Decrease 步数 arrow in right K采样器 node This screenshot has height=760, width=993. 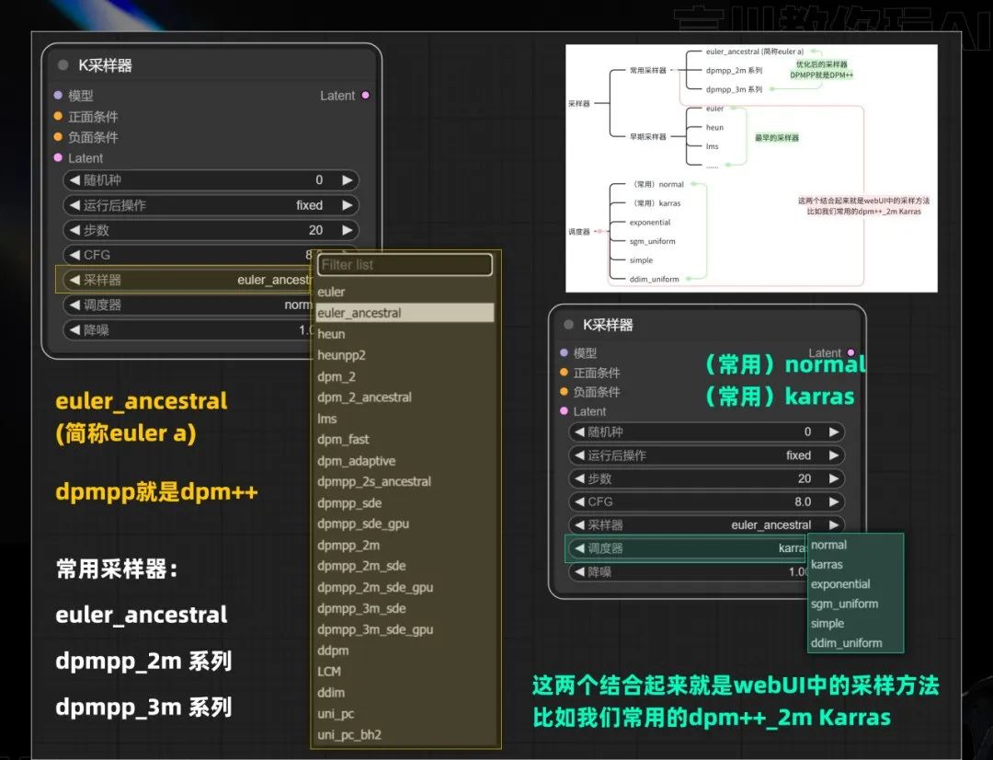tap(579, 478)
